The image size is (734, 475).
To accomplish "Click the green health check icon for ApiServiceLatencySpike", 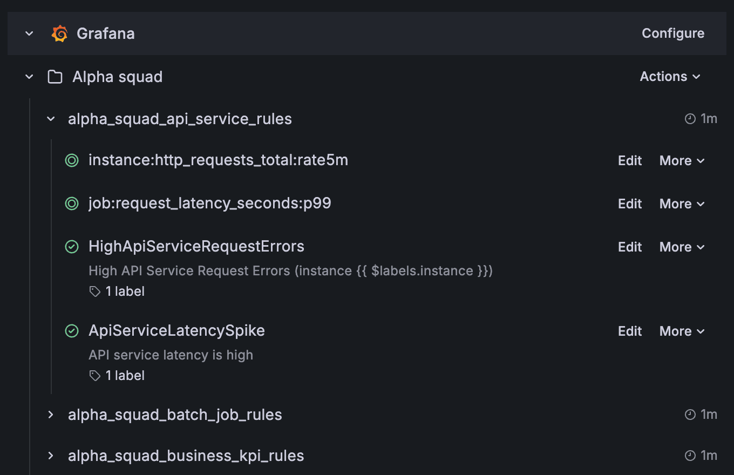I will pos(72,331).
